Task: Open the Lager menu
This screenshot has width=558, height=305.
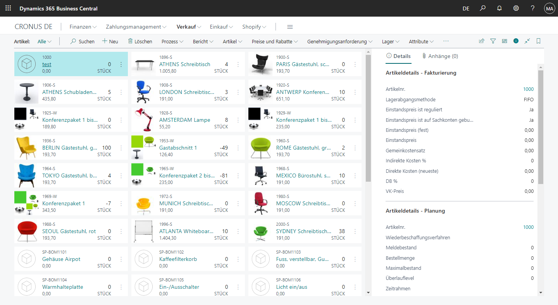Action: tap(391, 41)
